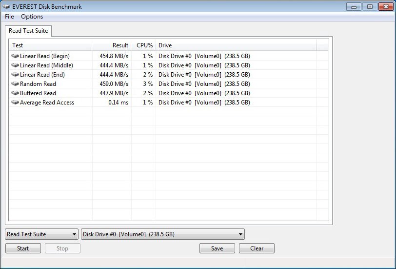Click the Buffered Read disk icon
Screen dimensions: 396x269
point(15,93)
